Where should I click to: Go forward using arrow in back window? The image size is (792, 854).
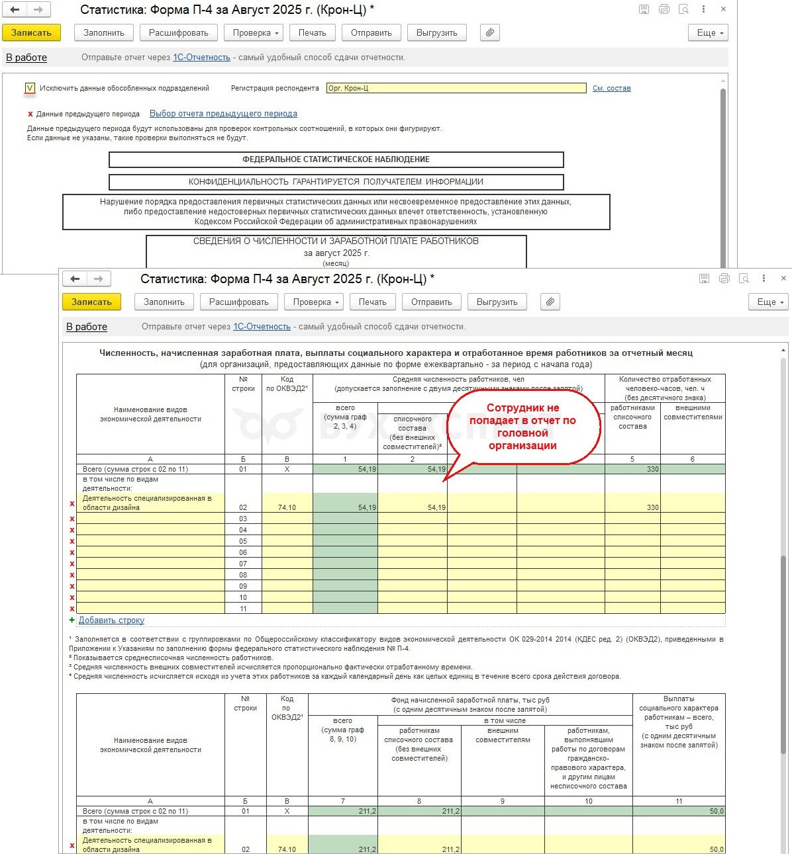point(38,10)
